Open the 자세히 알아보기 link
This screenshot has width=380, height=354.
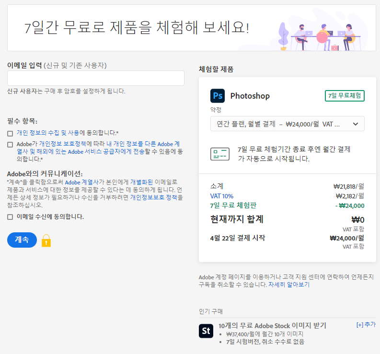(x=289, y=285)
